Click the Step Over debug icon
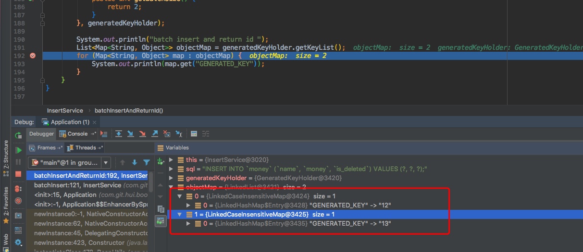 (x=118, y=134)
